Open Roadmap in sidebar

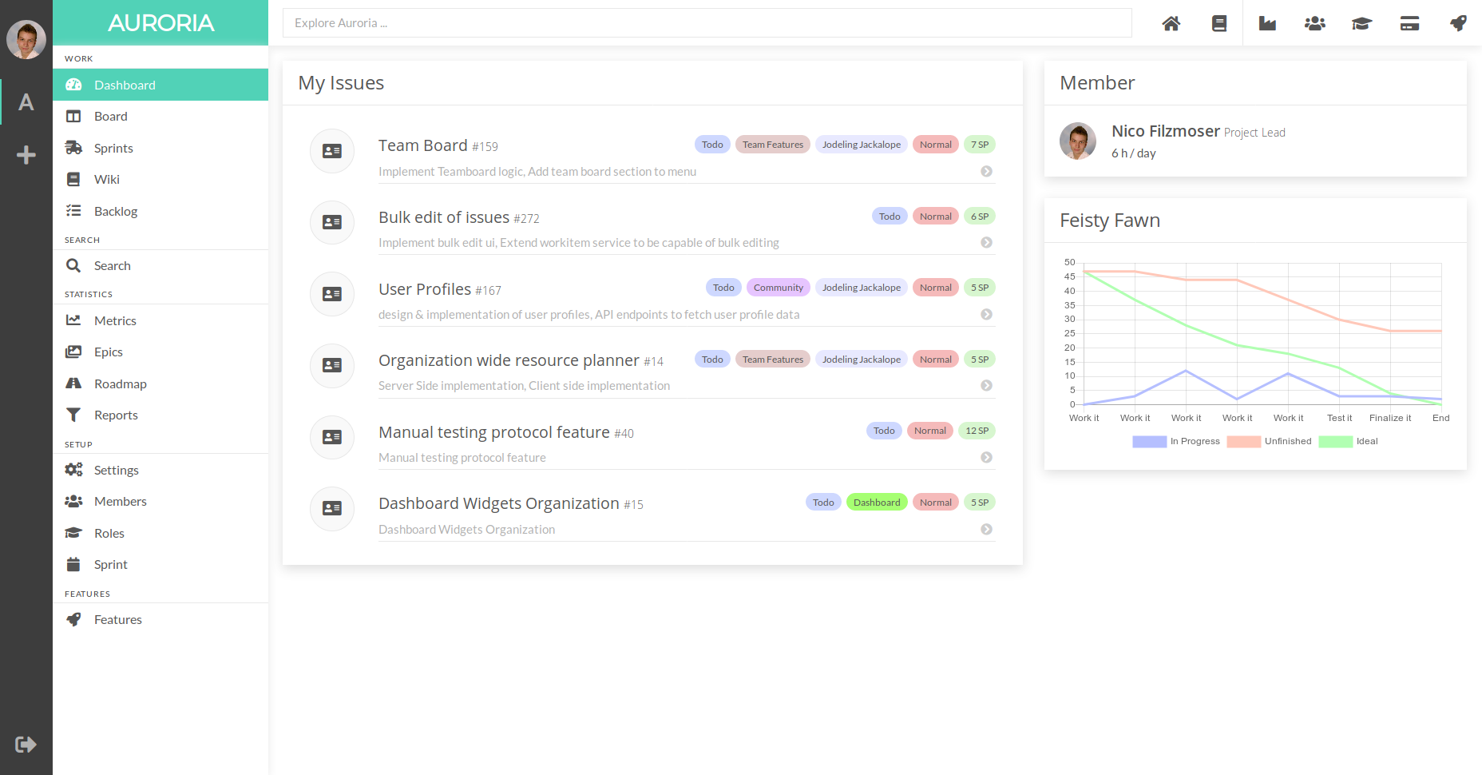click(x=160, y=384)
